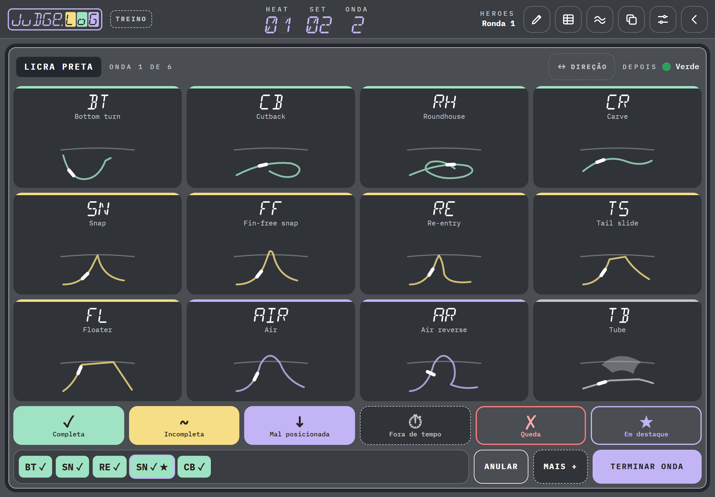The height and width of the screenshot is (497, 715).
Task: Select the CB chip in wave sequence
Action: coord(194,467)
